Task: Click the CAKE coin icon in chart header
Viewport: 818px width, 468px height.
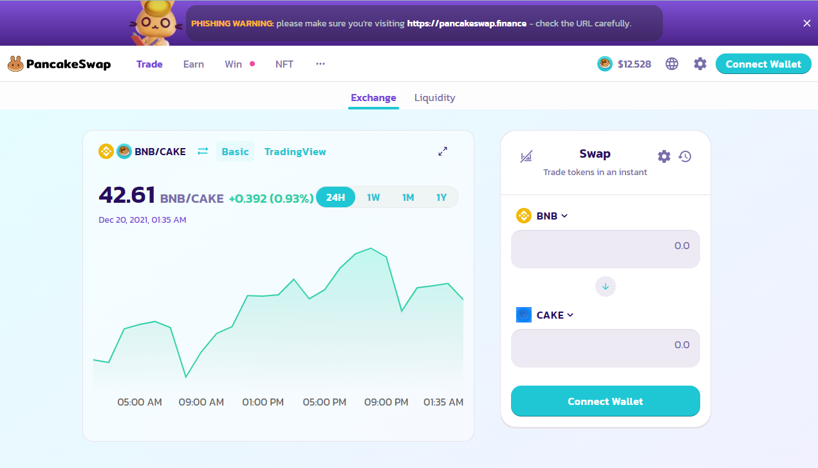Action: click(x=124, y=151)
